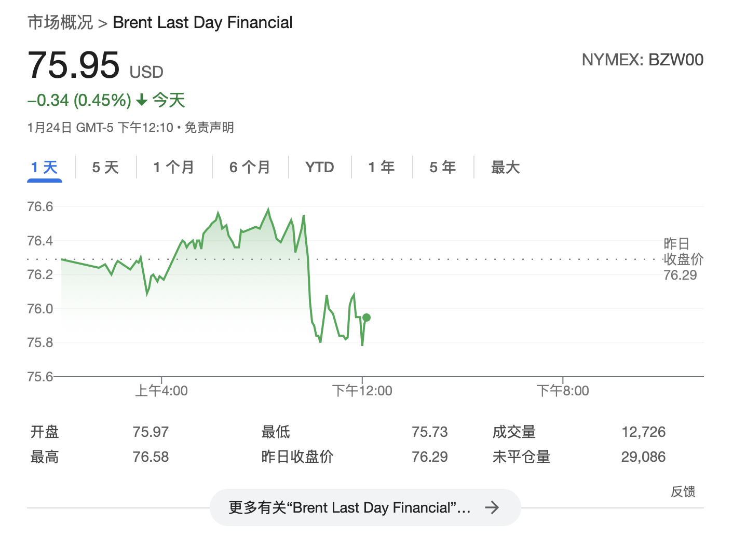This screenshot has height=551, width=733.
Task: Click the arrow icon on the more-info button
Action: point(492,507)
